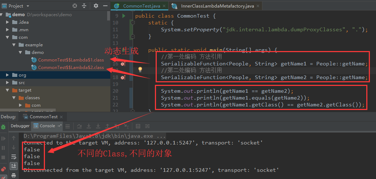Expand the src folder arrow
This screenshot has width=376, height=179.
[8, 83]
